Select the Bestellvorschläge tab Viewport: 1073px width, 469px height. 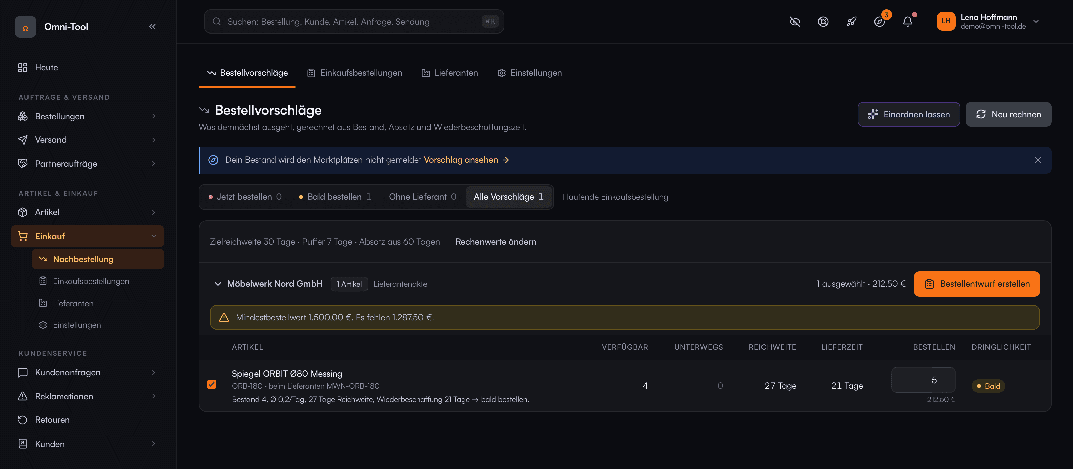(247, 73)
